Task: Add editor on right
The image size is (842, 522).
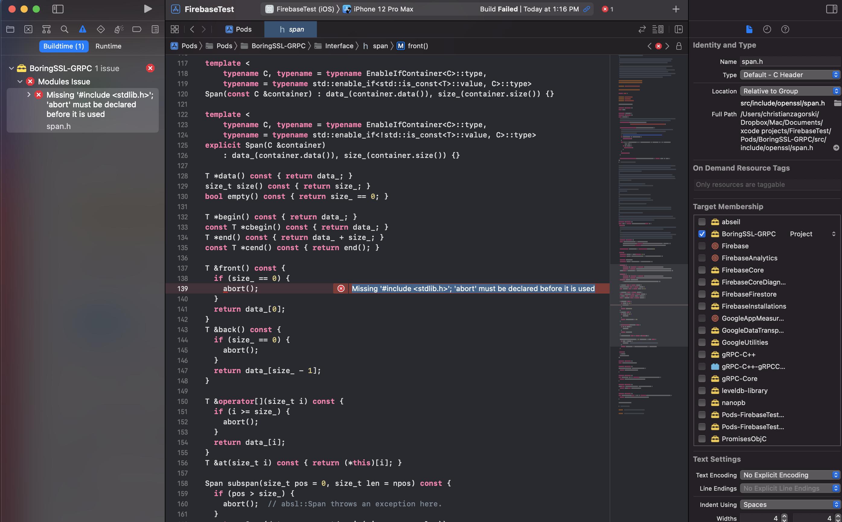Action: 678,29
